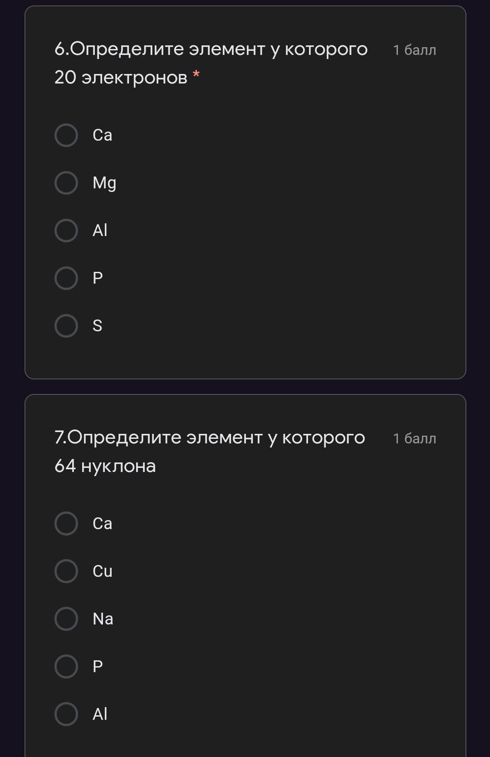The image size is (490, 757).
Task: Choose Mg as the 20-electron element
Action: tap(66, 183)
